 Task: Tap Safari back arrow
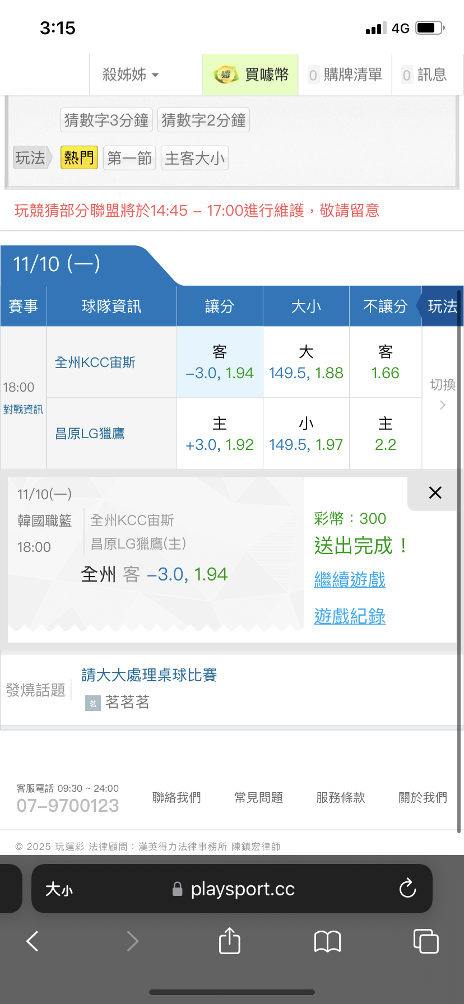tap(33, 941)
